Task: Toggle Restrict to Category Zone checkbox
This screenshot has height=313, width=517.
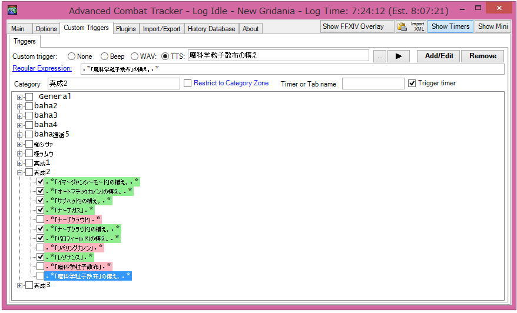Action: 188,84
